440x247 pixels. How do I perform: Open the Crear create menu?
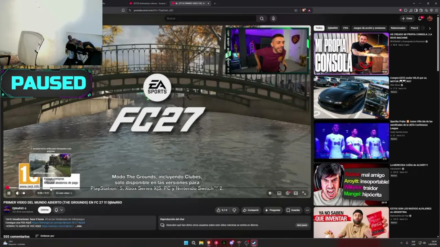coord(407,19)
